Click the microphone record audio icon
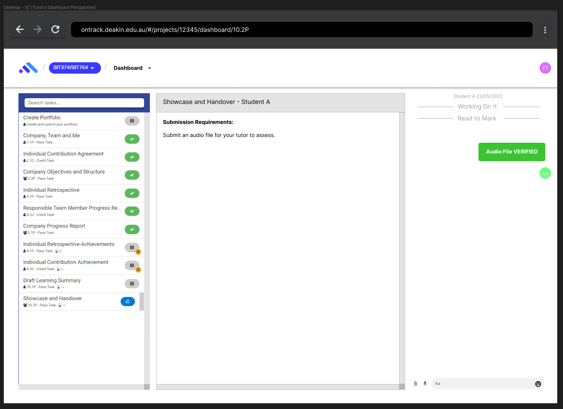 (425, 384)
